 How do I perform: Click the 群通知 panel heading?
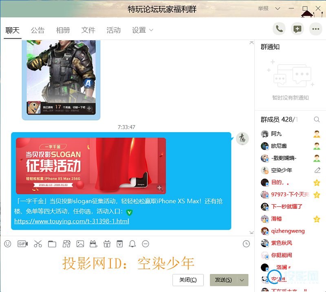click(270, 47)
